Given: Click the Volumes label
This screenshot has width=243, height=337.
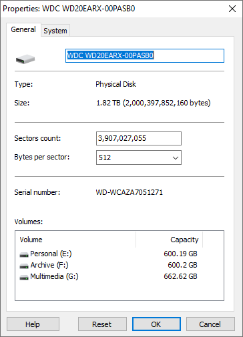Looking at the screenshot, I should point(29,222).
